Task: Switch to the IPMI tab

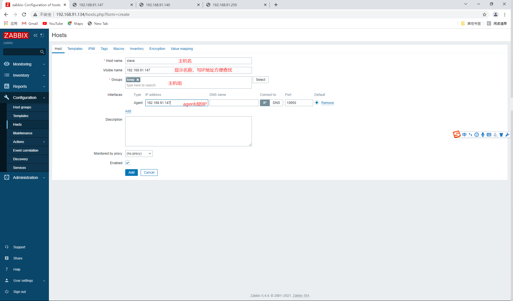Action: (92, 49)
